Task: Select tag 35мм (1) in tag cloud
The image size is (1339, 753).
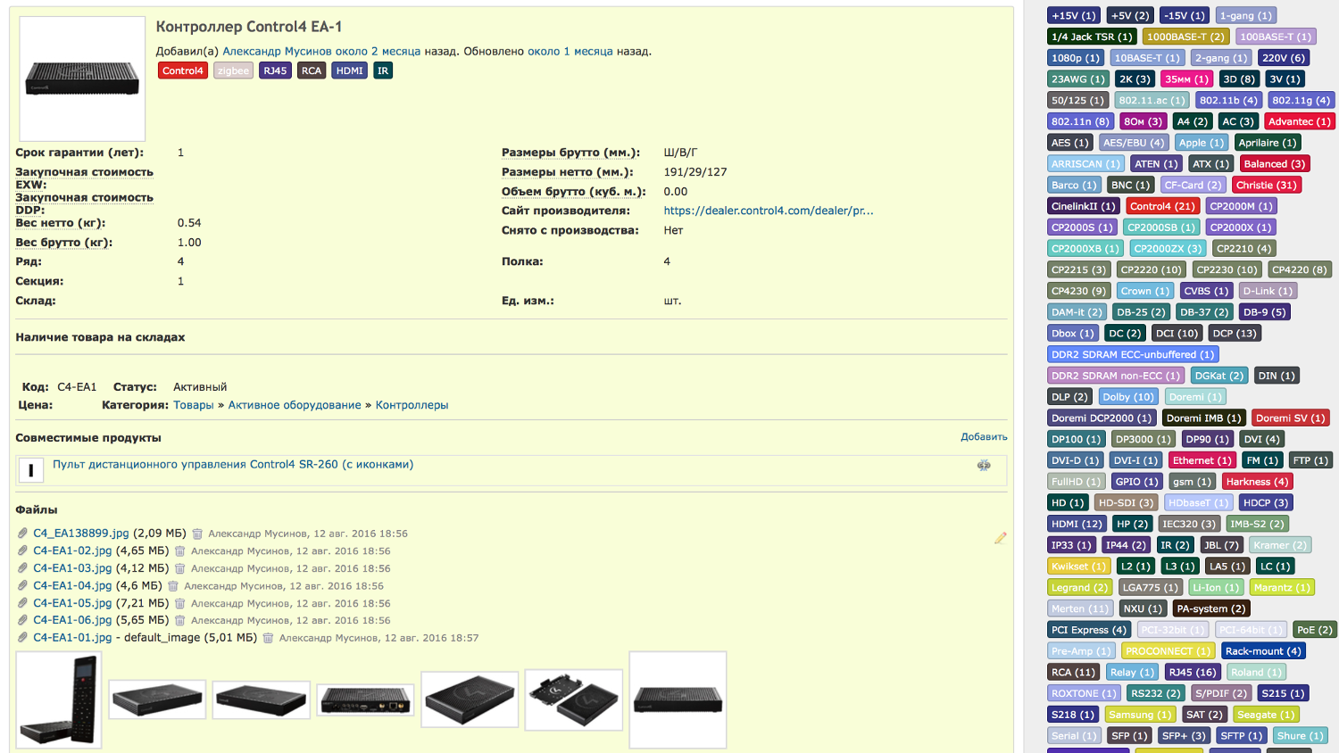Action: point(1186,79)
